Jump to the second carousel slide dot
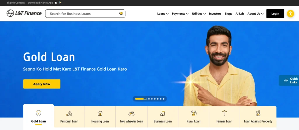The width and height of the screenshot is (299, 130). point(149,99)
